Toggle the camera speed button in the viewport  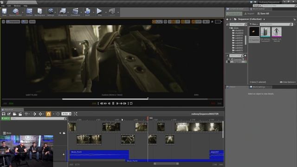tap(206, 22)
